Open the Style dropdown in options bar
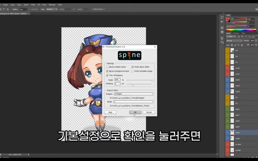Viewport: 258px width, 161px height. pyautogui.click(x=52, y=10)
